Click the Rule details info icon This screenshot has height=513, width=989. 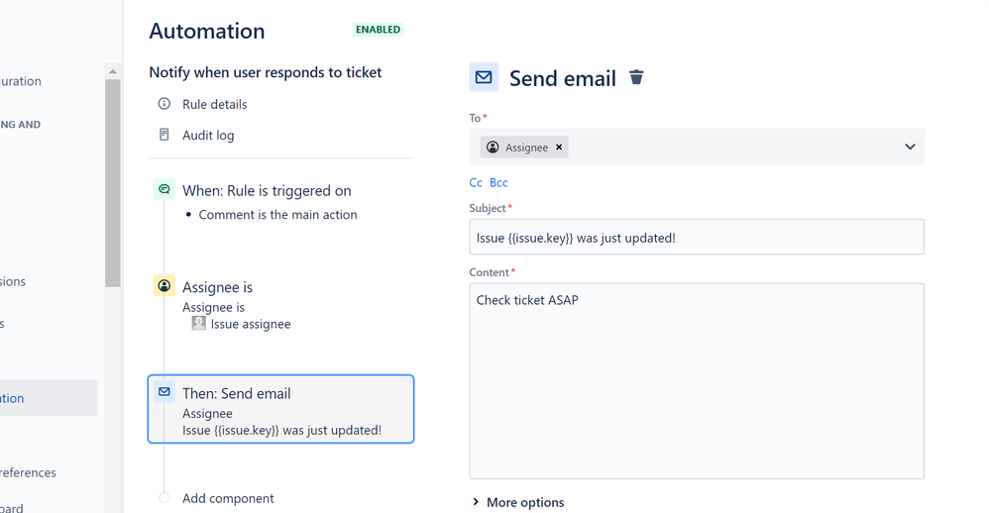click(164, 103)
